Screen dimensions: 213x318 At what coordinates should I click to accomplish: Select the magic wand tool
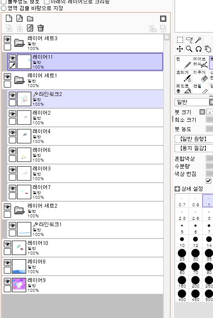198,40
